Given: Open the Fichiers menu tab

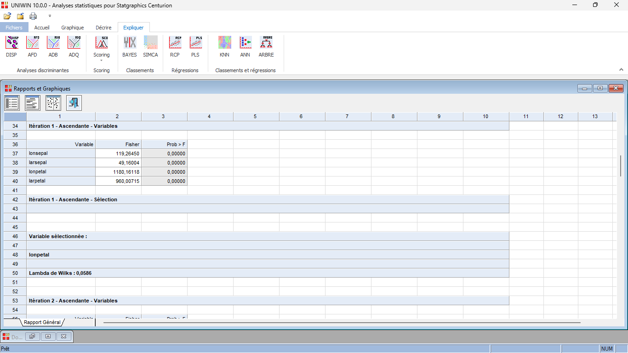Looking at the screenshot, I should coord(14,28).
